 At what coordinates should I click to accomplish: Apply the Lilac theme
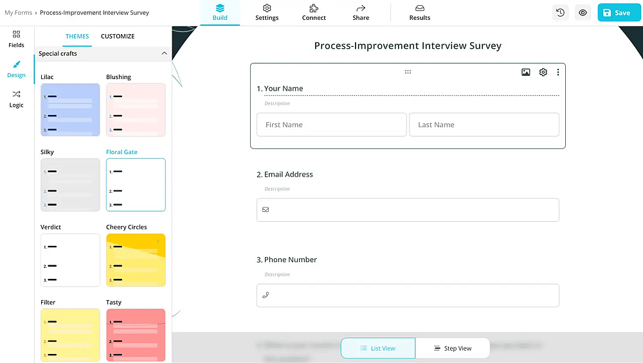point(70,110)
